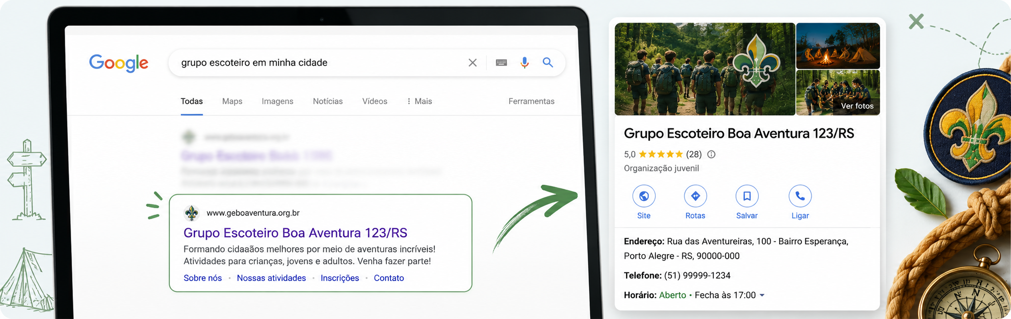
Task: Click the info icon next to review count
Action: point(711,154)
